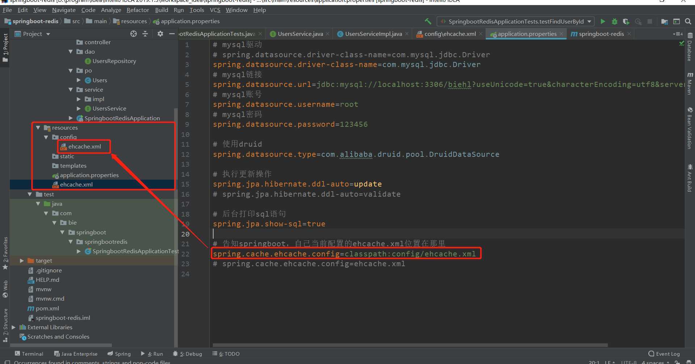Open the Event Log
The width and height of the screenshot is (695, 364).
[664, 354]
